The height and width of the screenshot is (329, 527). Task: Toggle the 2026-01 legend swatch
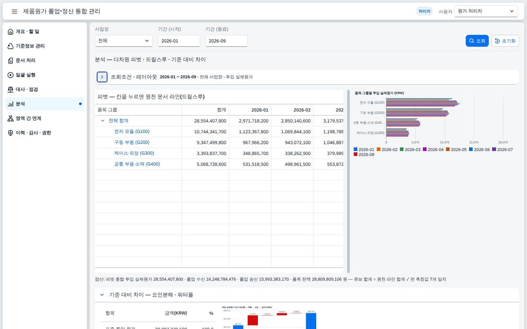[356, 150]
